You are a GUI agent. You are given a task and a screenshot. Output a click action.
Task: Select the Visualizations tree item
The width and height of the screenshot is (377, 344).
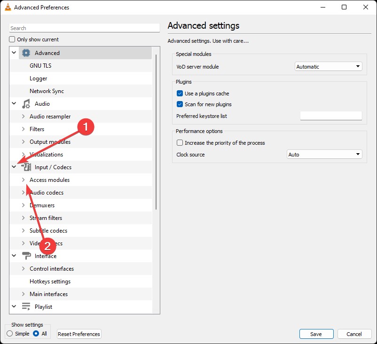(x=46, y=154)
